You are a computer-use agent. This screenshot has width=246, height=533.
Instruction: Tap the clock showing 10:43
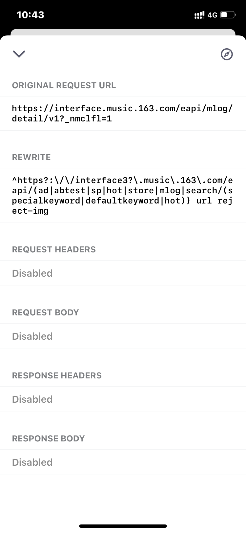point(31,14)
